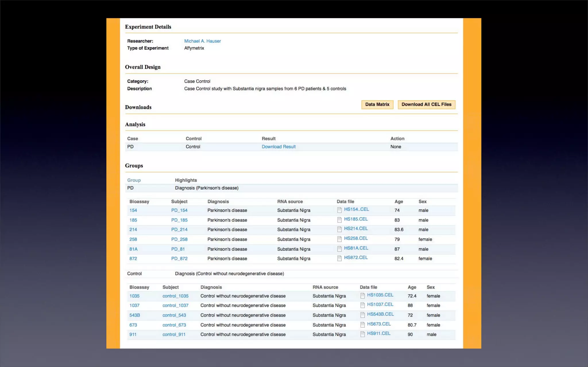Viewport: 588px width, 367px height.
Task: Open researcher Michael A. Hauser link
Action: pyautogui.click(x=202, y=41)
